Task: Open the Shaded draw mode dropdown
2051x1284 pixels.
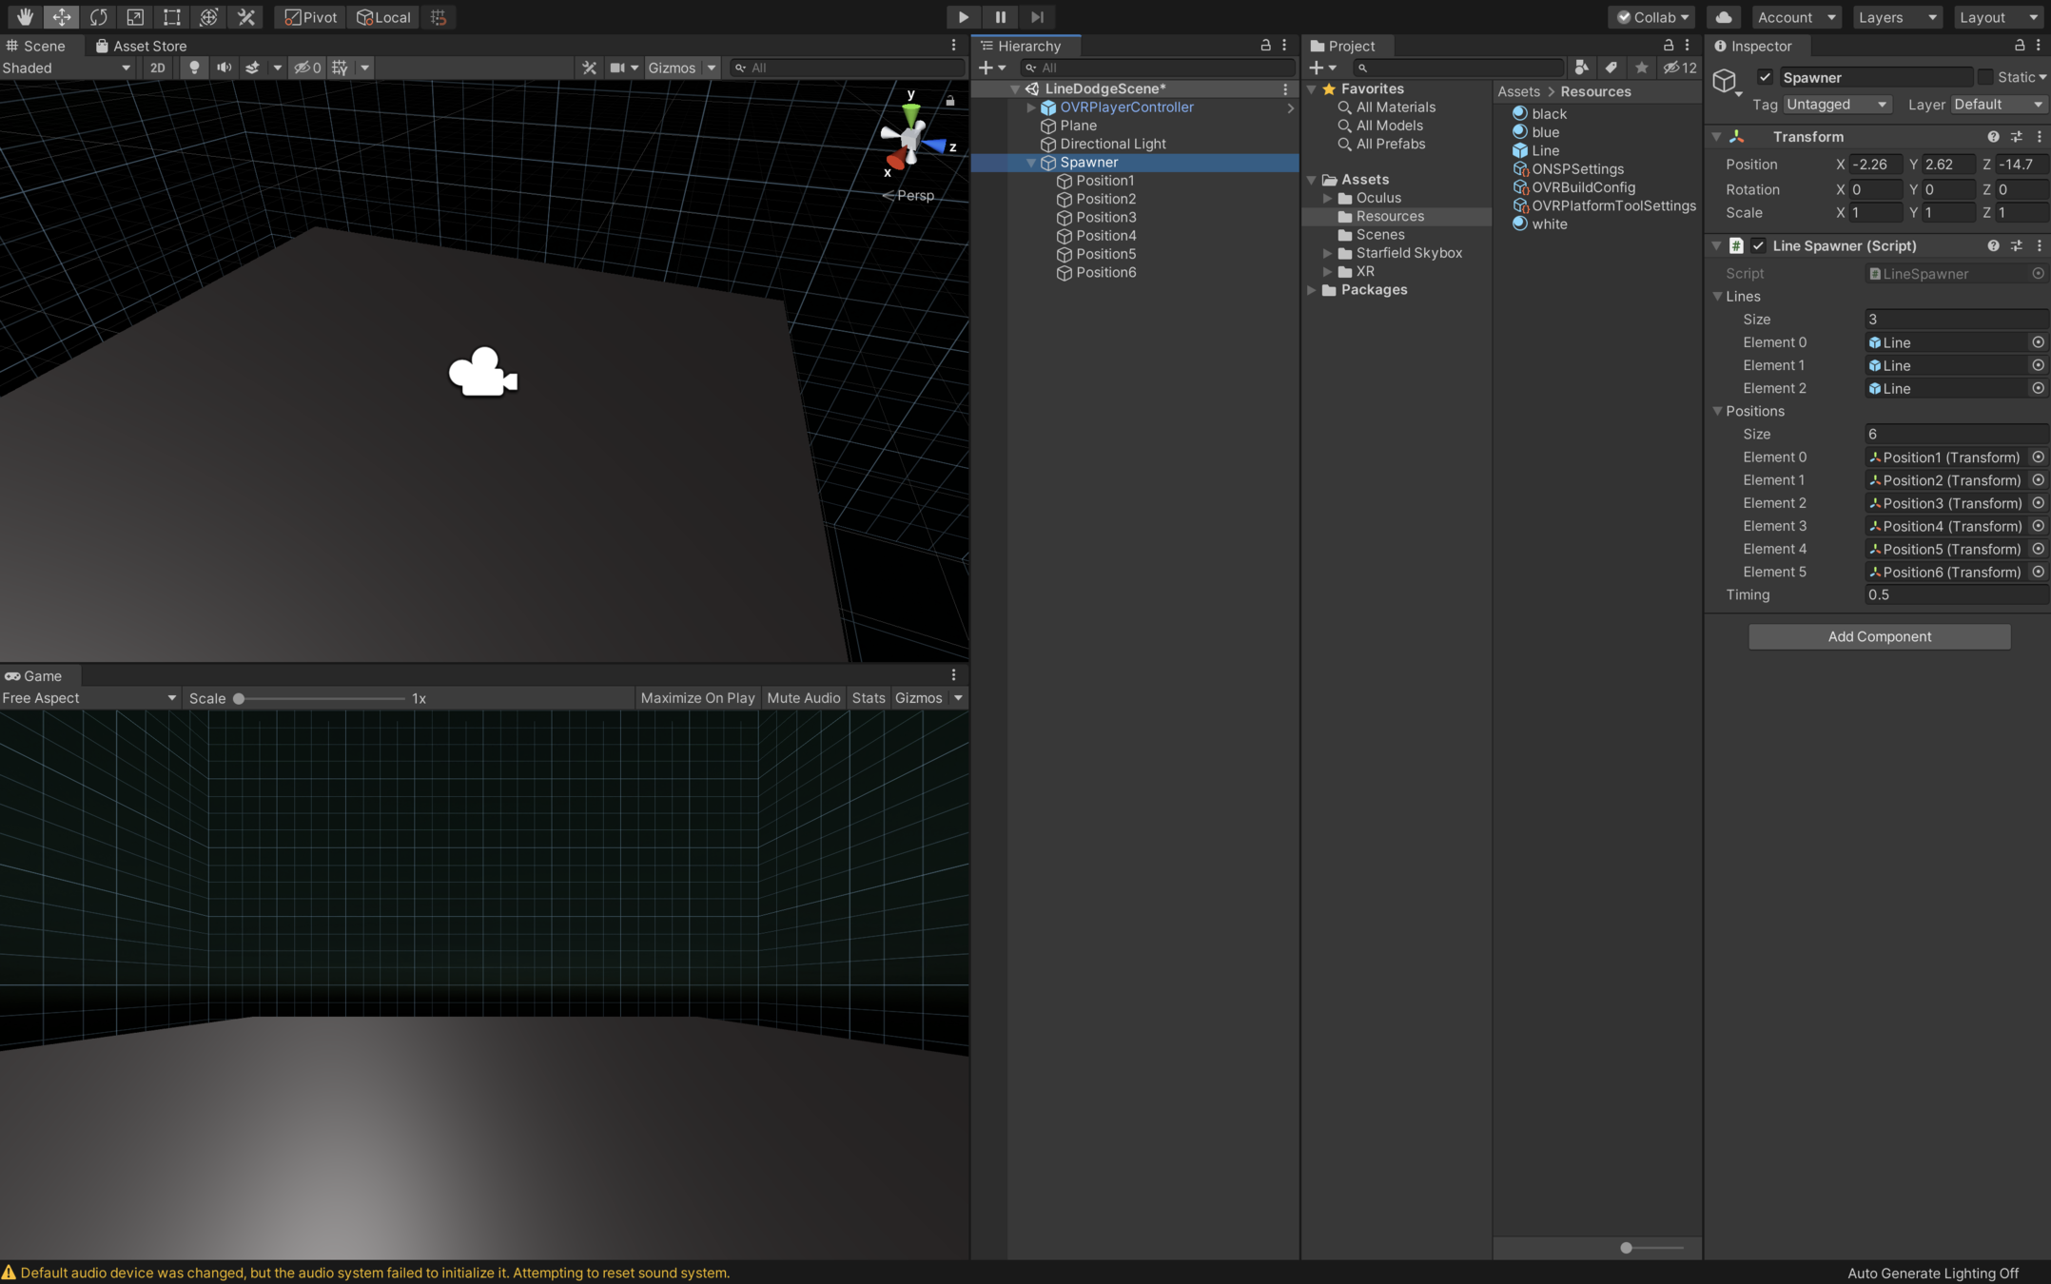Action: point(67,68)
